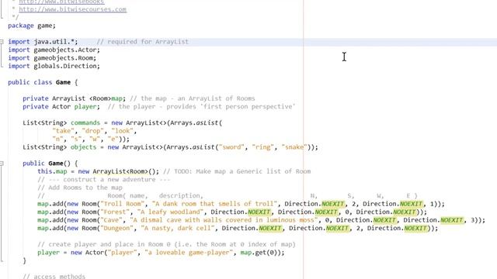Click "A dank room that smells of troll" string
The image size is (497, 279).
214,204
